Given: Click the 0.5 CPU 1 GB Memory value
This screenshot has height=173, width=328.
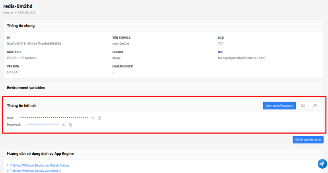Looking at the screenshot, I should (21, 58).
